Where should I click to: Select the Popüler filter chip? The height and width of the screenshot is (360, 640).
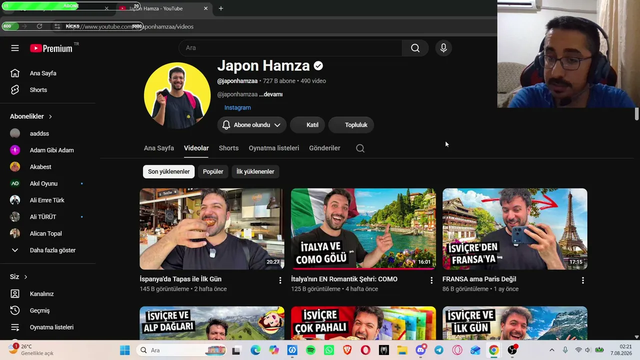pos(213,171)
